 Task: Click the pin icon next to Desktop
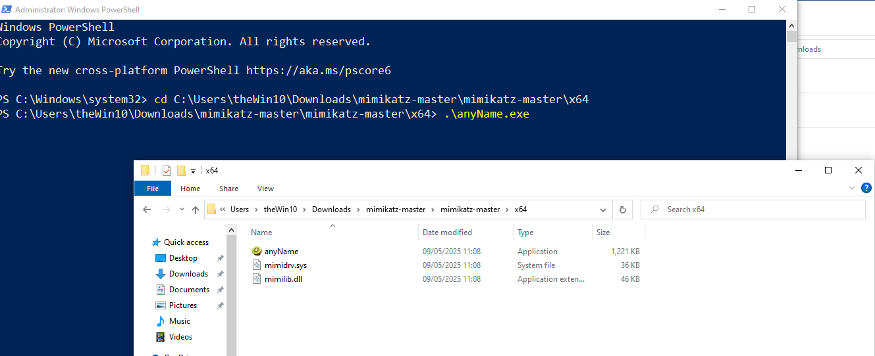220,258
